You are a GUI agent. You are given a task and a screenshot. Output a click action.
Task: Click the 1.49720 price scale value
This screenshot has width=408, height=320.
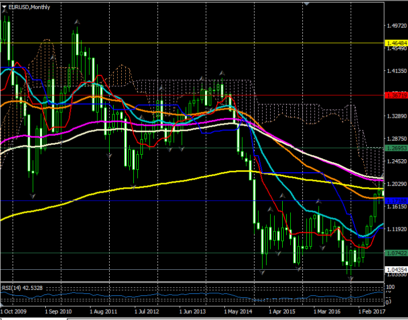[x=395, y=25]
